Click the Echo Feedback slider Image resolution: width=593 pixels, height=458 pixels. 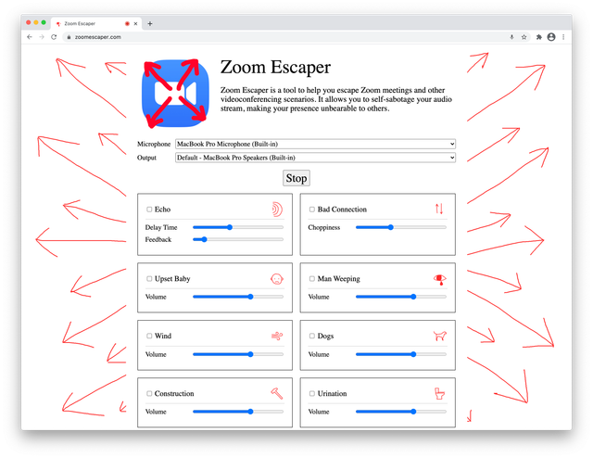(x=238, y=239)
